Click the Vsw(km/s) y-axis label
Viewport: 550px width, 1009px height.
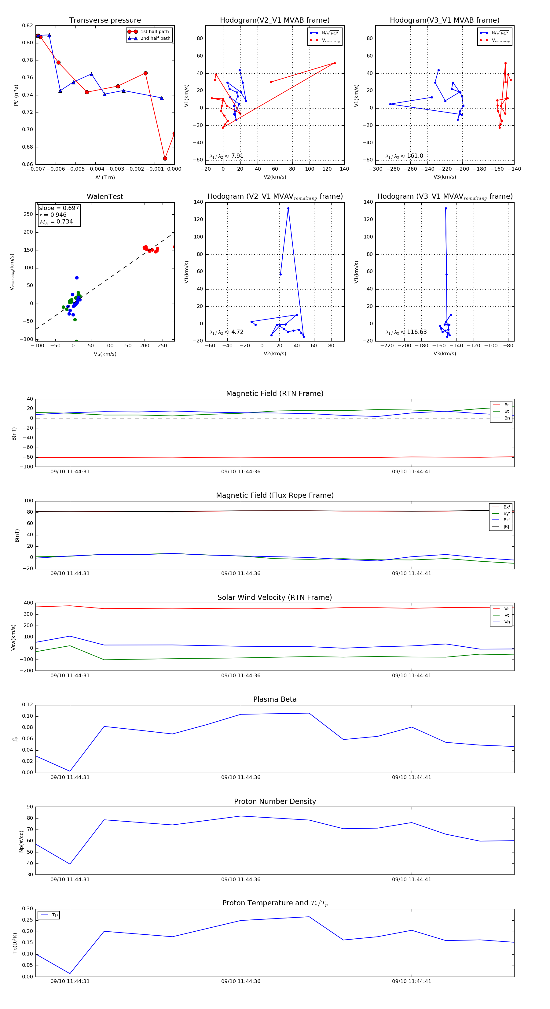pos(13,637)
